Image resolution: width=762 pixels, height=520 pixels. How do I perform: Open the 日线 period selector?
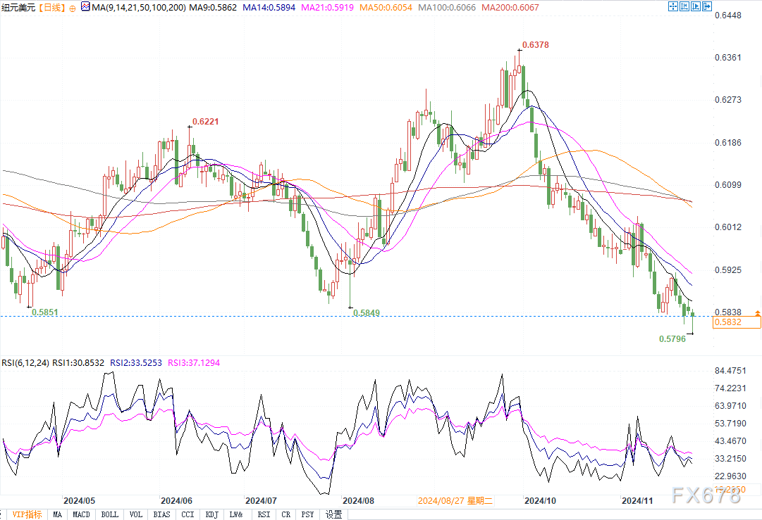click(51, 8)
